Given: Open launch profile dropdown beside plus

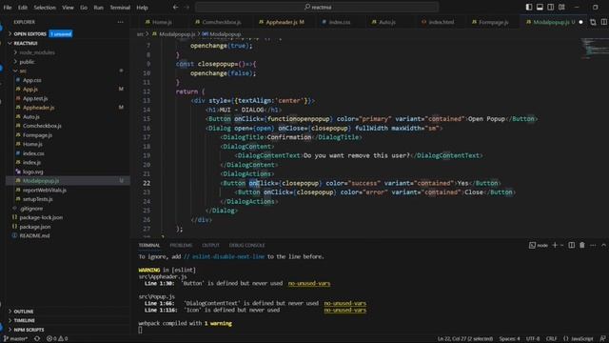Looking at the screenshot, I should (561, 245).
